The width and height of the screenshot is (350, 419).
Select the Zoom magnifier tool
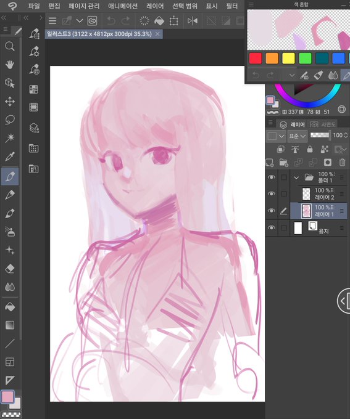click(10, 46)
